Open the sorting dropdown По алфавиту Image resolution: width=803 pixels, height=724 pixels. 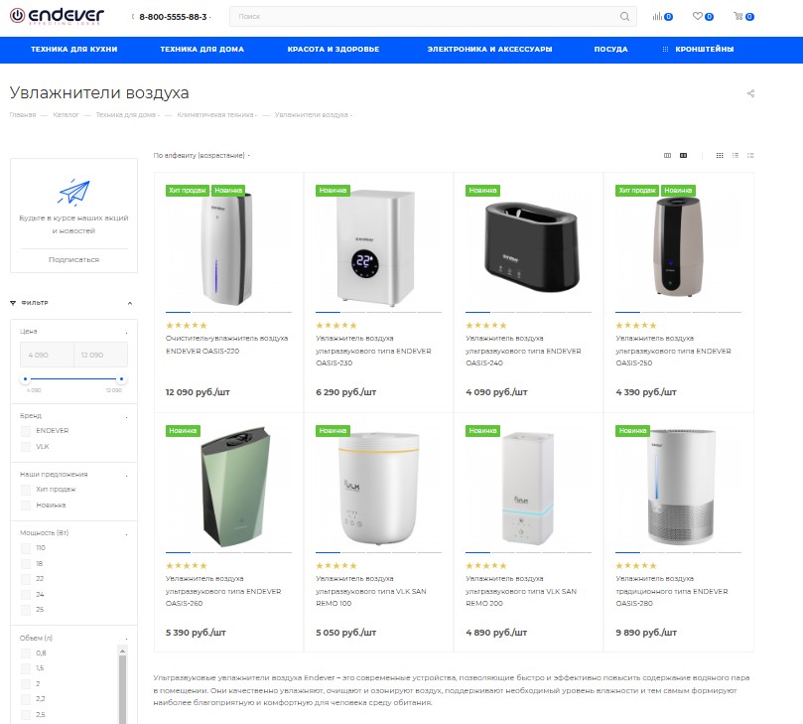[201, 155]
